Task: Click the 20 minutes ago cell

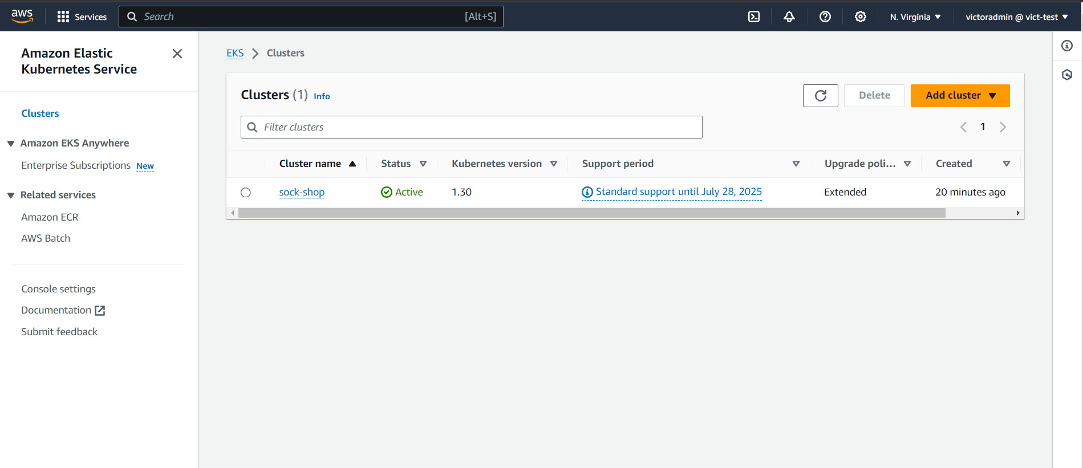Action: (x=970, y=192)
